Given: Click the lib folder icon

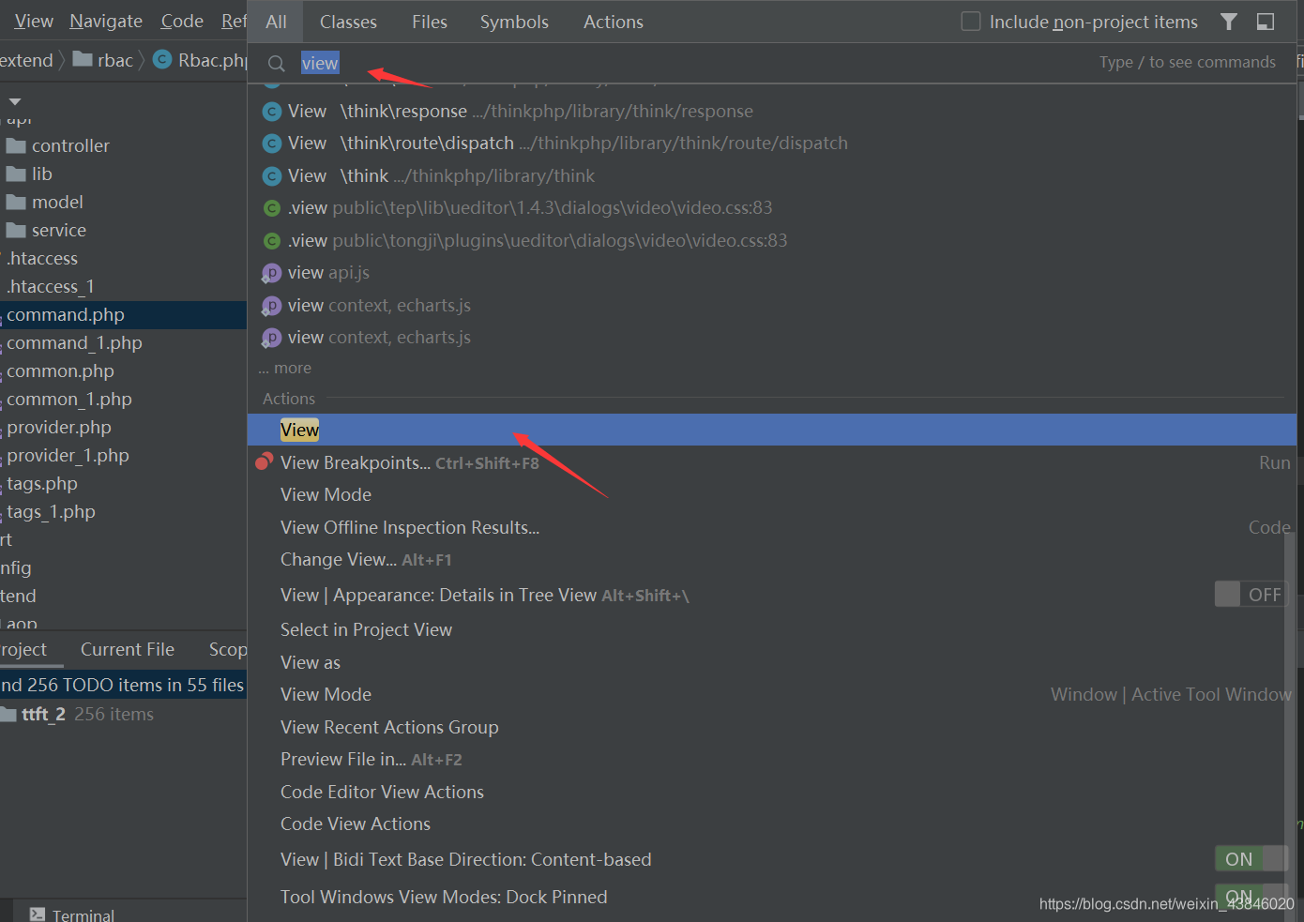Looking at the screenshot, I should (x=16, y=174).
